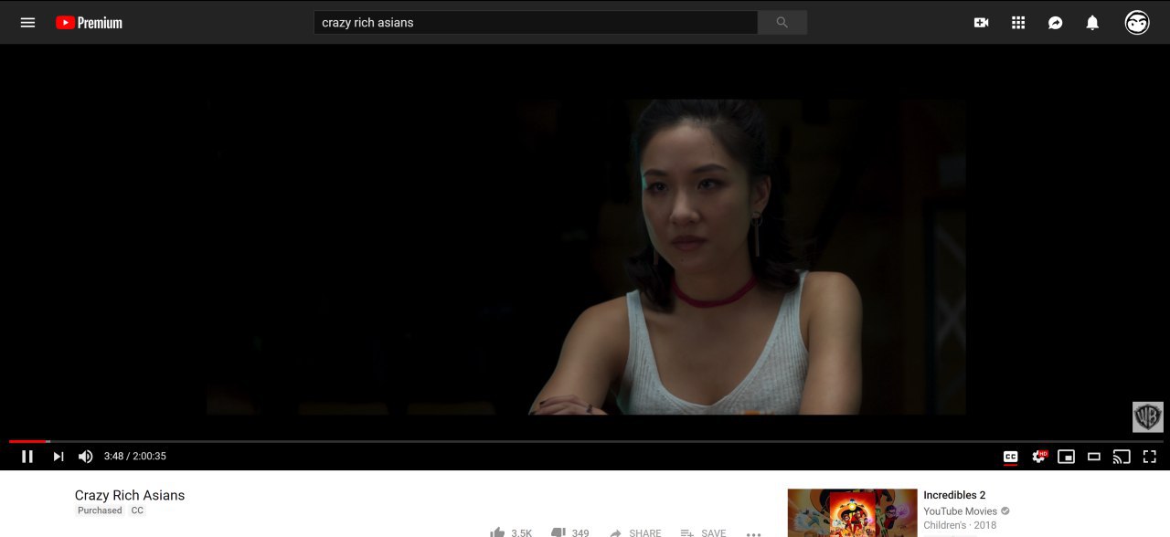Screen dimensions: 1170x537
Task: Cast the video to a TV
Action: (x=1122, y=457)
